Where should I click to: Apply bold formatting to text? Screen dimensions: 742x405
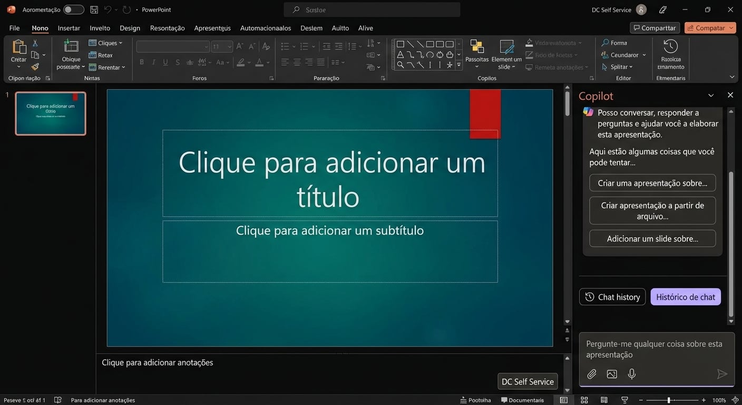tap(141, 62)
